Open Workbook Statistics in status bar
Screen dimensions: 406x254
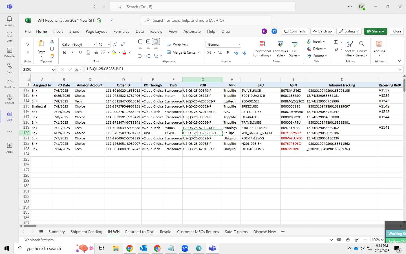click(x=39, y=240)
